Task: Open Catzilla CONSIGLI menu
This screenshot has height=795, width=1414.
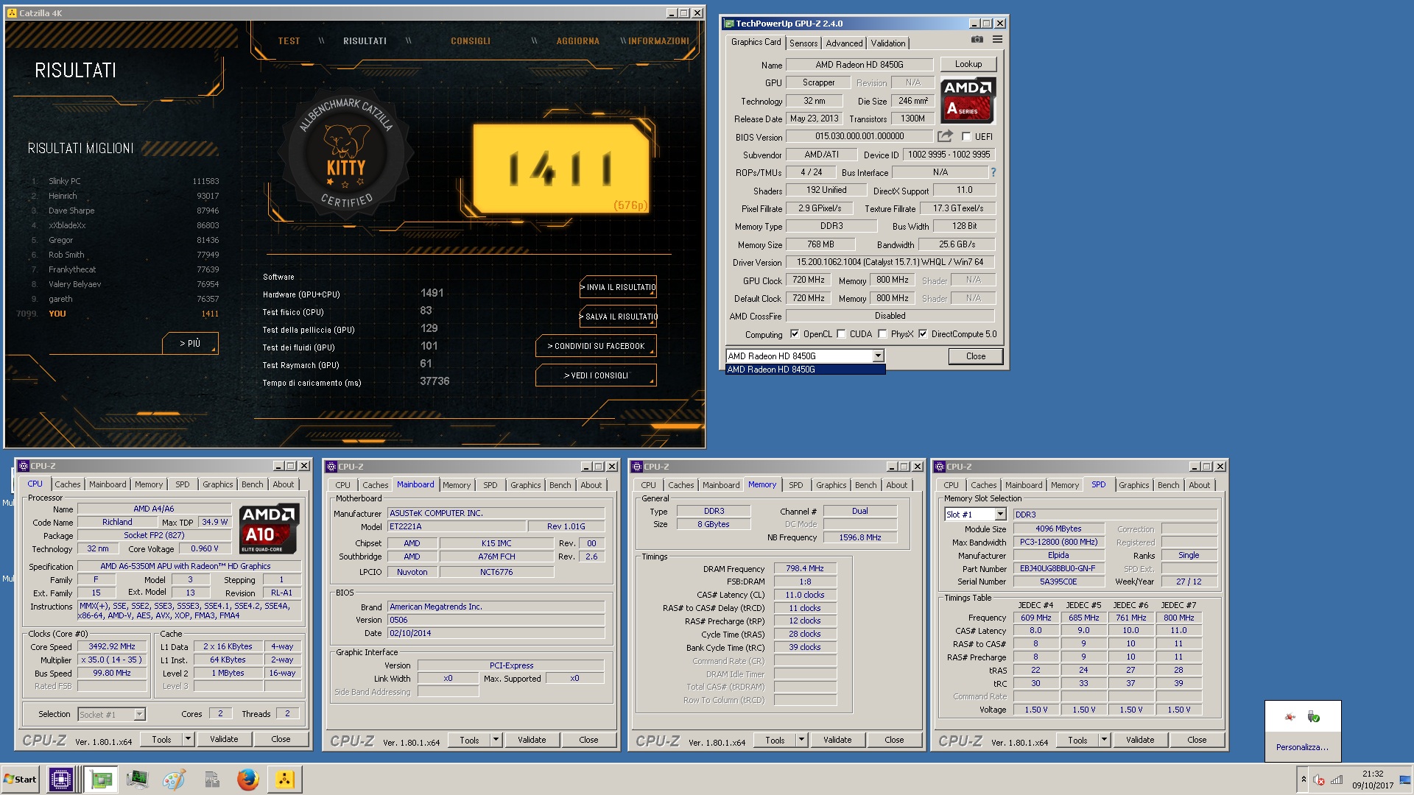Action: (471, 41)
